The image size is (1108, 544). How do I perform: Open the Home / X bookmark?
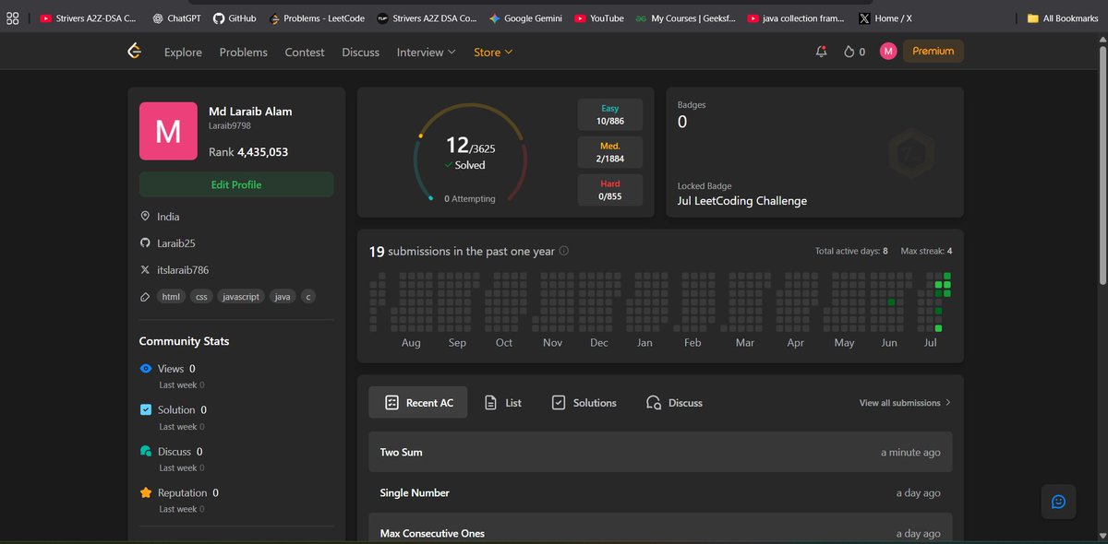click(x=885, y=18)
